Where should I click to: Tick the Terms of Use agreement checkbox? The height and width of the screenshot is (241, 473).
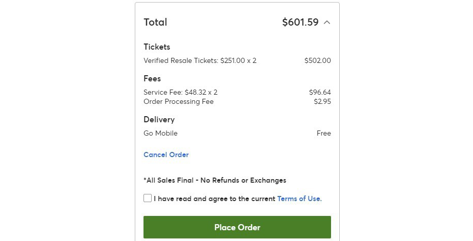[148, 198]
